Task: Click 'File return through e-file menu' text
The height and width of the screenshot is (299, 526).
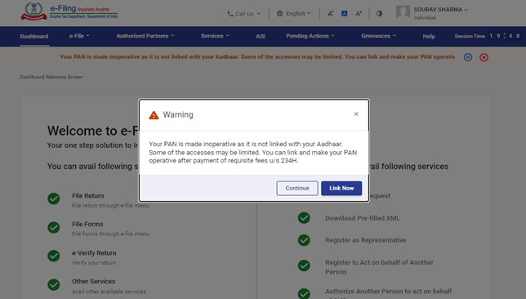Action: click(110, 205)
